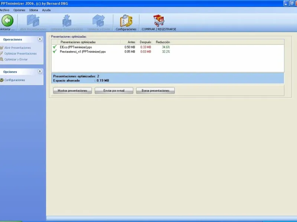
Task: Click the 0.03 MB Después value
Action: pos(146,52)
